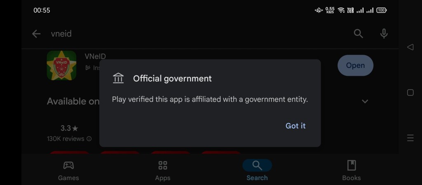
Task: Go to the Books tab
Action: click(351, 171)
